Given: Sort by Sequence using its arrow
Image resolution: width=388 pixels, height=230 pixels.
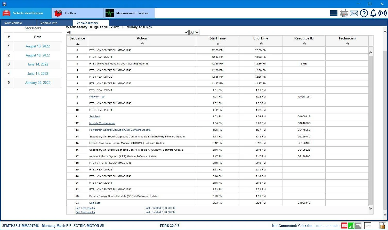Looking at the screenshot, I should coord(78,44).
